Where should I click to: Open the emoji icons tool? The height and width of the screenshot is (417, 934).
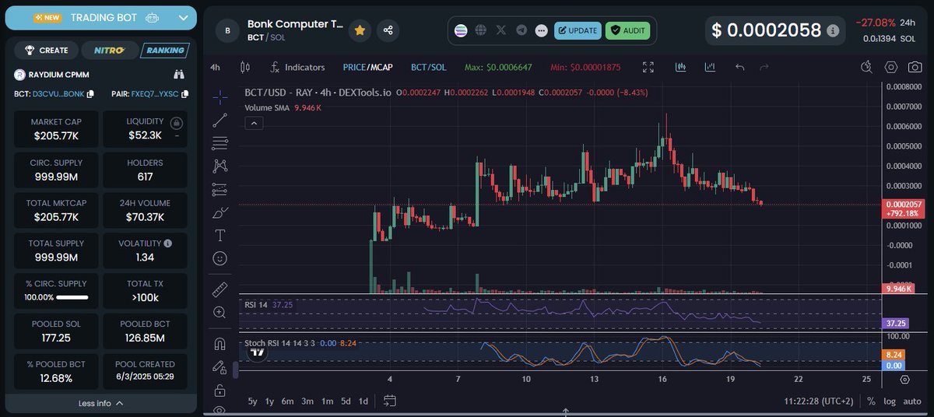pyautogui.click(x=219, y=258)
